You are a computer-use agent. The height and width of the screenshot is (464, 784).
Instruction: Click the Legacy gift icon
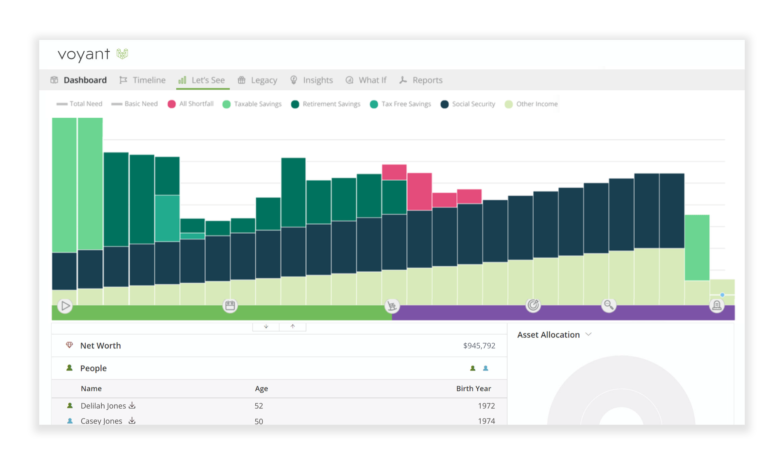tap(242, 80)
